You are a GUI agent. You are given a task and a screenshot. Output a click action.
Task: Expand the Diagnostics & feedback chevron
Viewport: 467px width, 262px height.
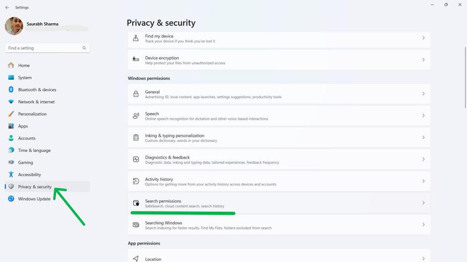tap(423, 159)
